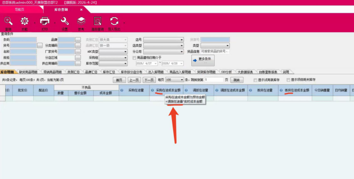The width and height of the screenshot is (354, 179).
Task: Click the ellipsis browse button next to 分店区域
Action: 78,58
